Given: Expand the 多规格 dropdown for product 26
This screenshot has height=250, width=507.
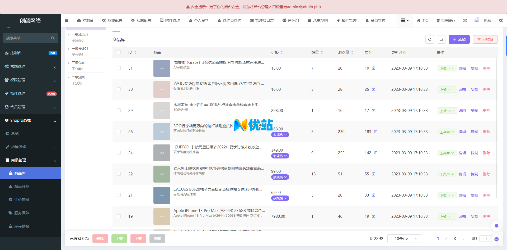Looking at the screenshot, I should click(x=280, y=135).
